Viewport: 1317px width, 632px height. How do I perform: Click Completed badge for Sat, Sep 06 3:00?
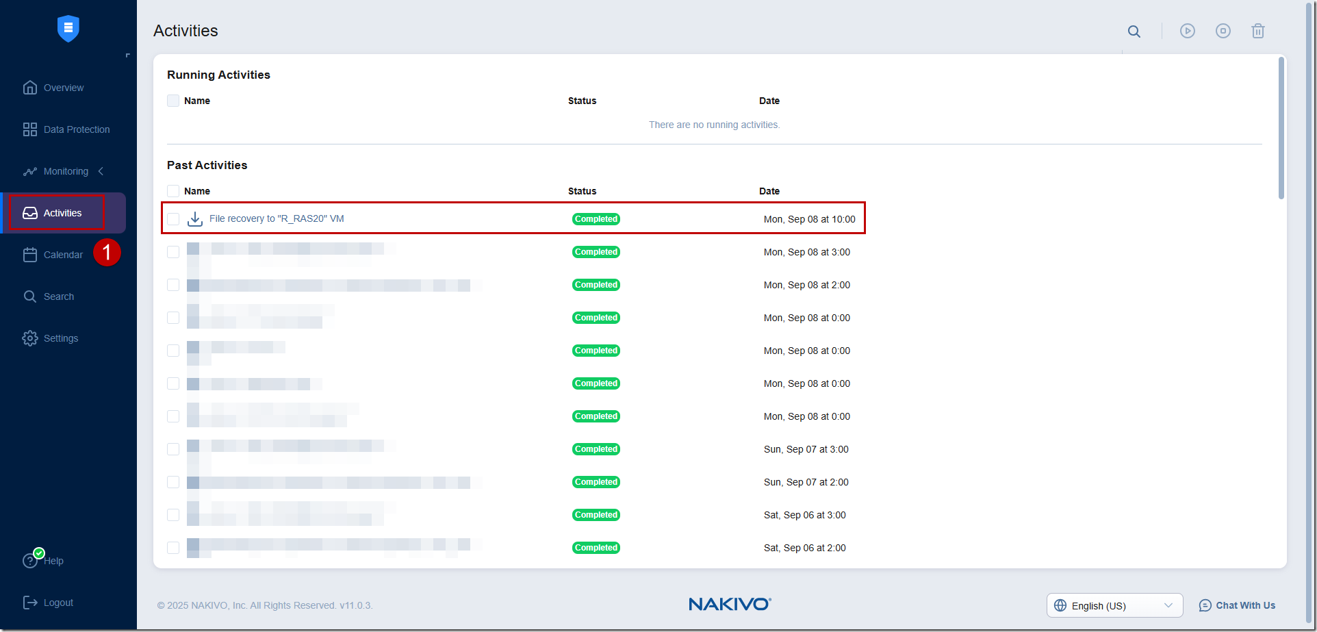[x=596, y=515]
